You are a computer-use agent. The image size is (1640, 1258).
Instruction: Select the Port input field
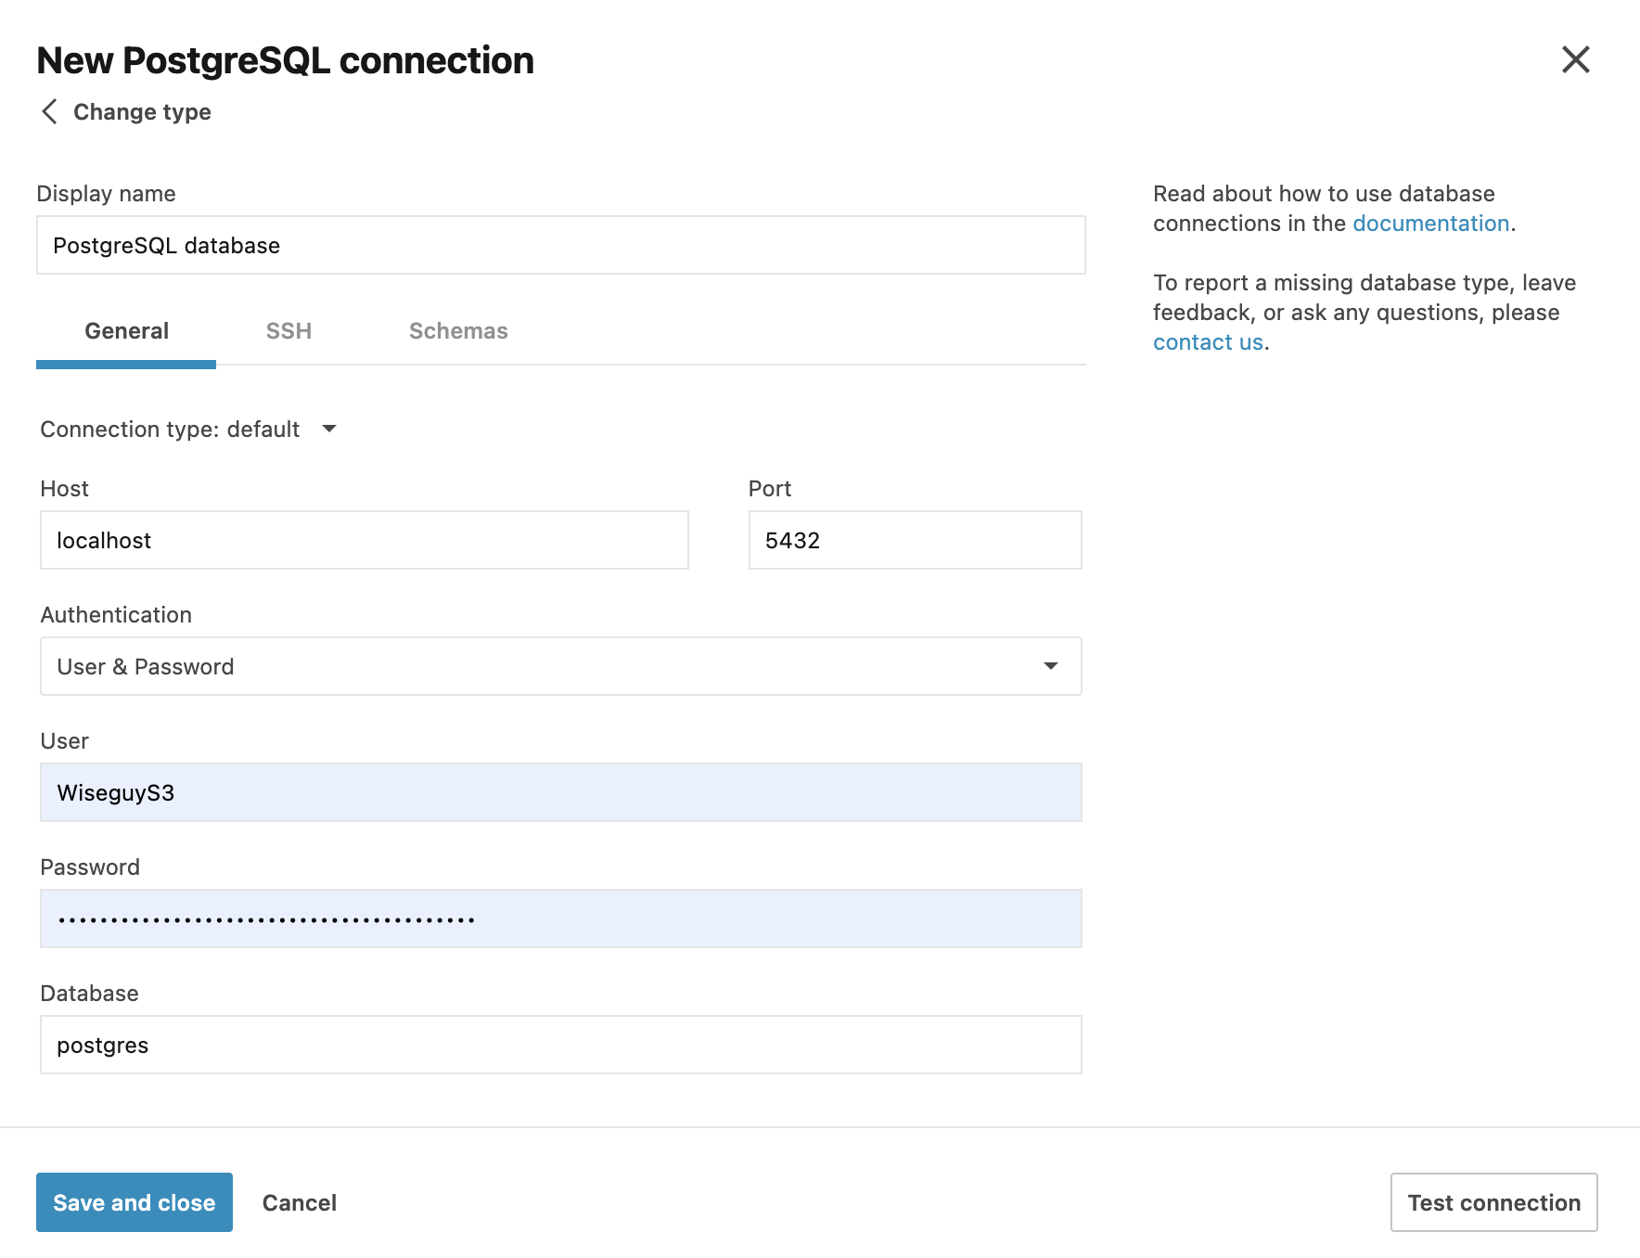point(915,540)
